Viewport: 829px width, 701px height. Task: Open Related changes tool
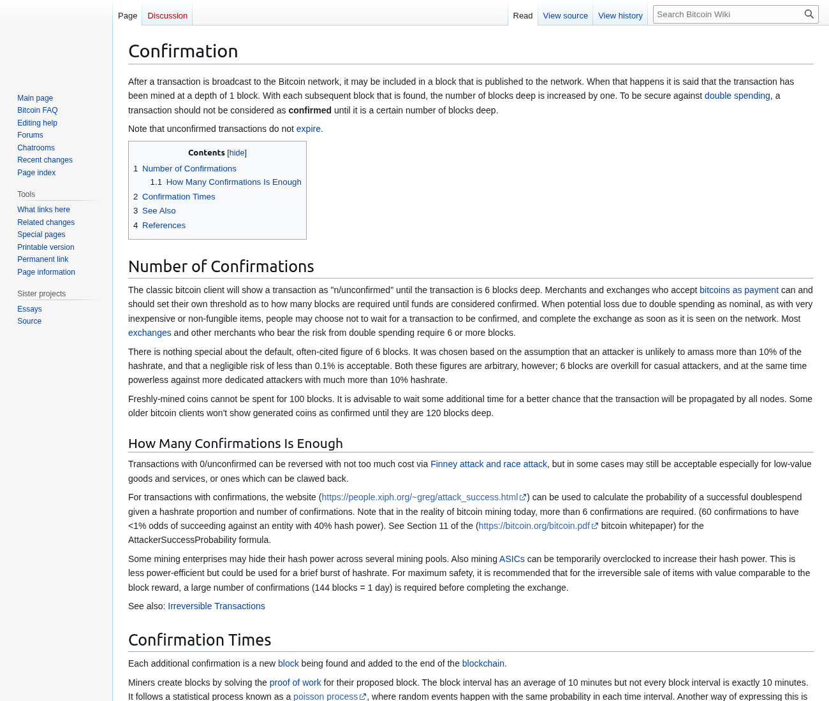click(x=46, y=222)
